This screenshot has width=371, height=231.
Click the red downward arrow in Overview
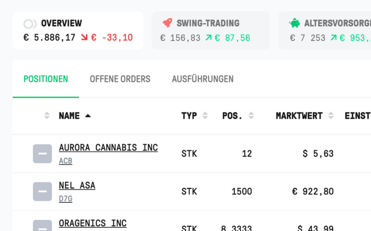pyautogui.click(x=84, y=37)
